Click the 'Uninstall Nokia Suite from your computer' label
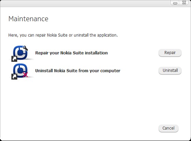This screenshot has height=141, width=191. tap(78, 71)
